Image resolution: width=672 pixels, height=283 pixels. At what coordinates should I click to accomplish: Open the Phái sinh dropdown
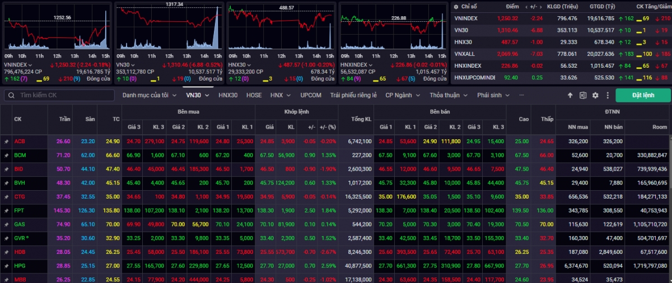click(493, 95)
